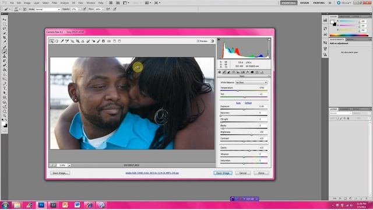Screen dimensions: 373x210
Task: Choose the Targeted Adjustment tool
Action: coord(72,41)
